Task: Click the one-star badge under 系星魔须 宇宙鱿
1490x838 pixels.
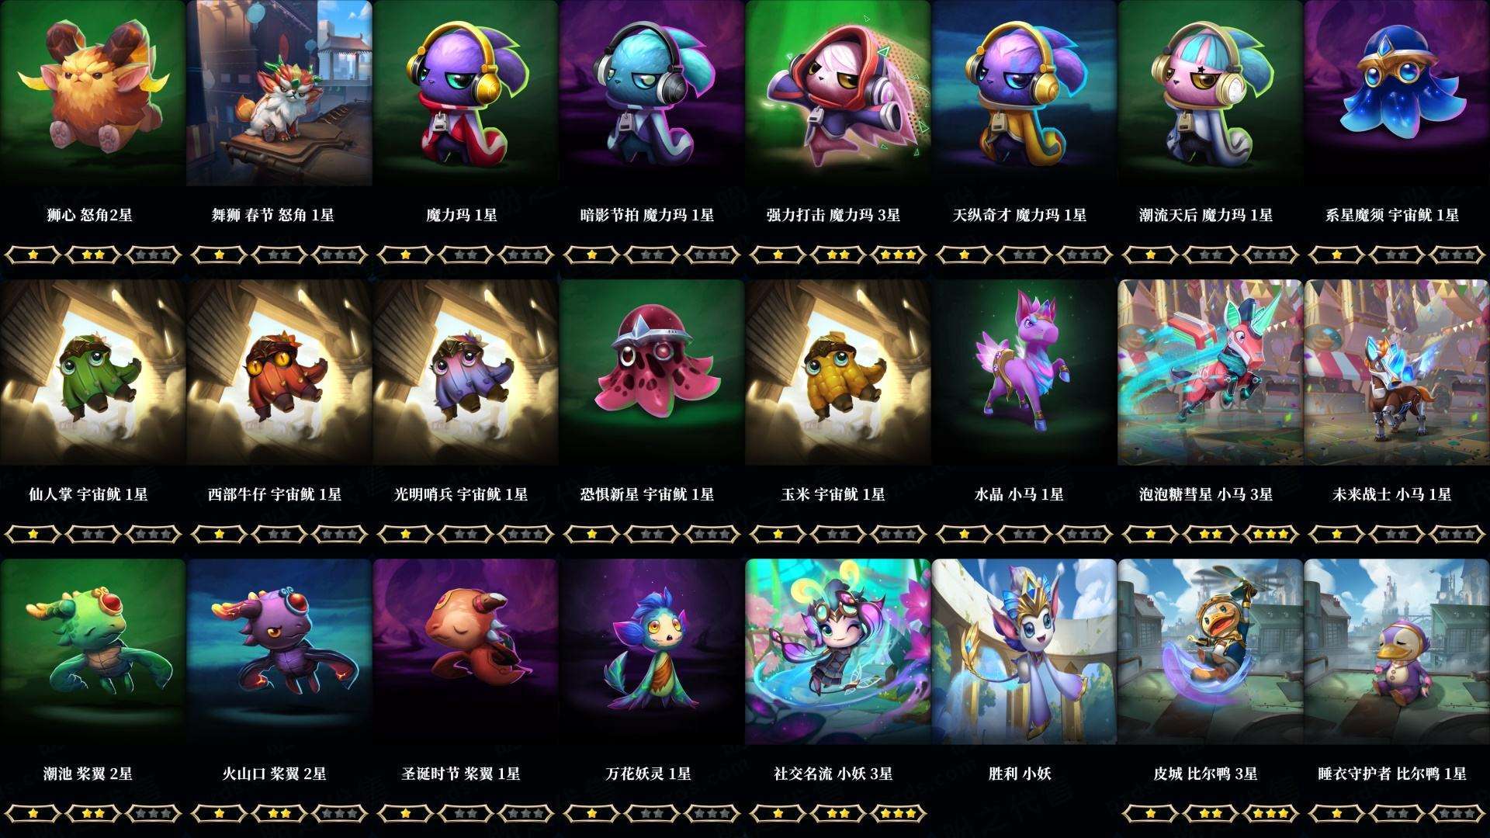Action: tap(1336, 254)
